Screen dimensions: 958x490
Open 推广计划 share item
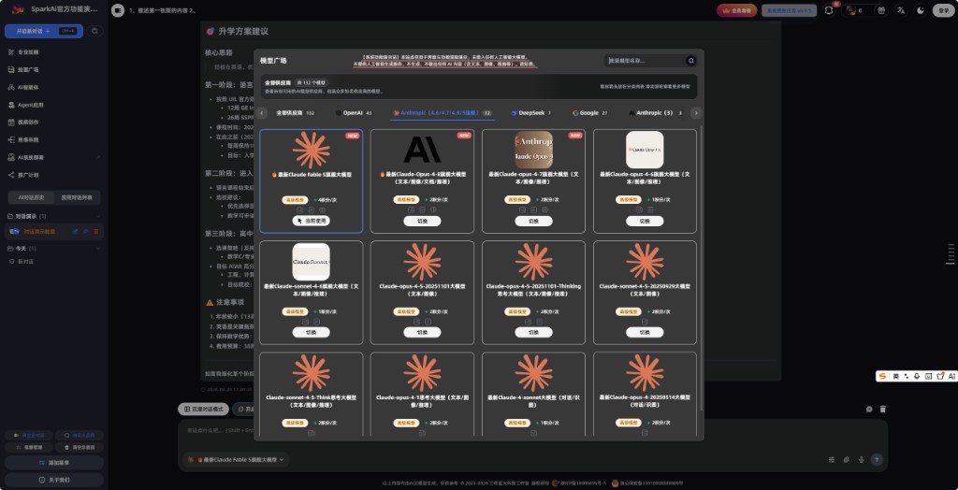click(x=53, y=175)
